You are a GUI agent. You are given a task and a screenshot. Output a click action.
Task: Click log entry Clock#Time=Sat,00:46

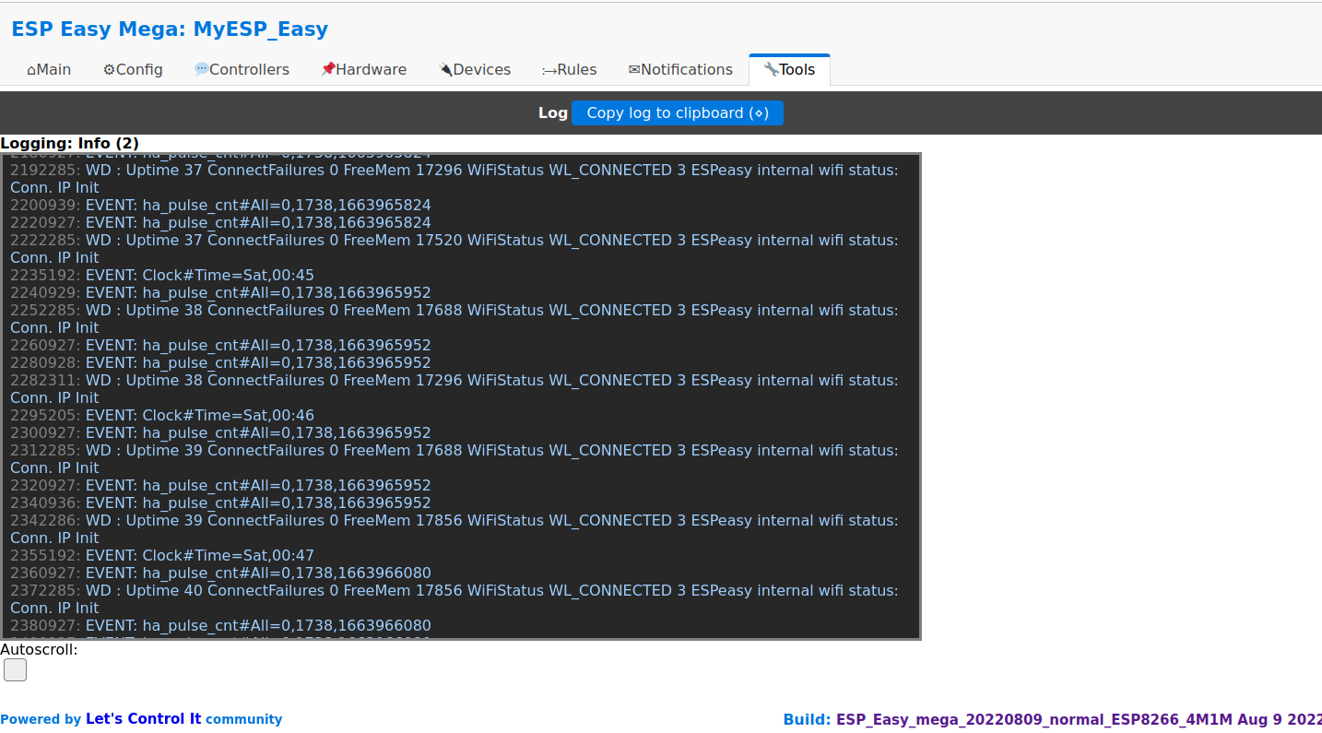pyautogui.click(x=162, y=415)
